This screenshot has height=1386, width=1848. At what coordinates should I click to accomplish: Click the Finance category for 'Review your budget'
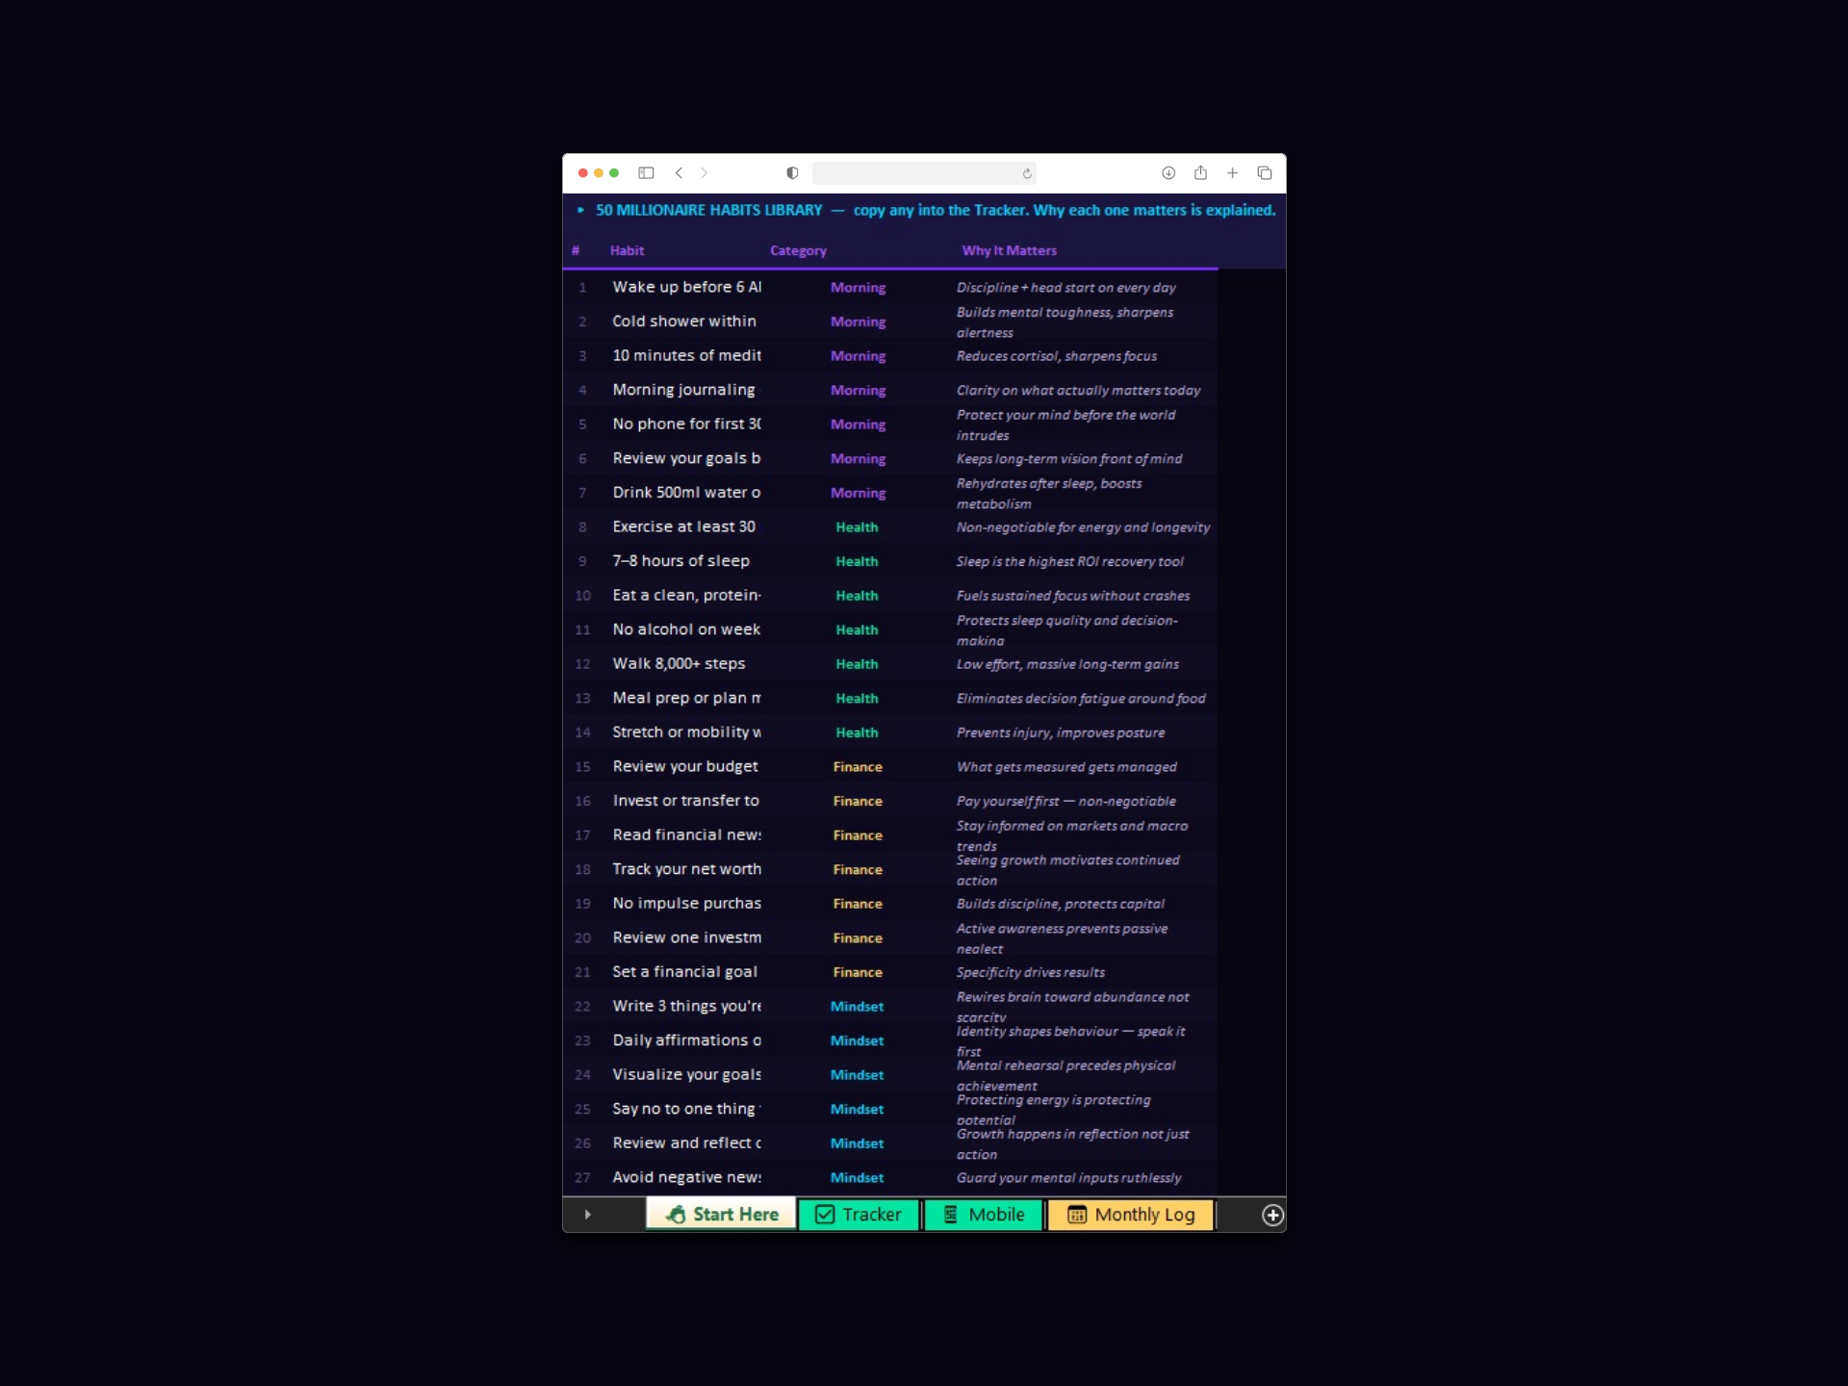858,767
